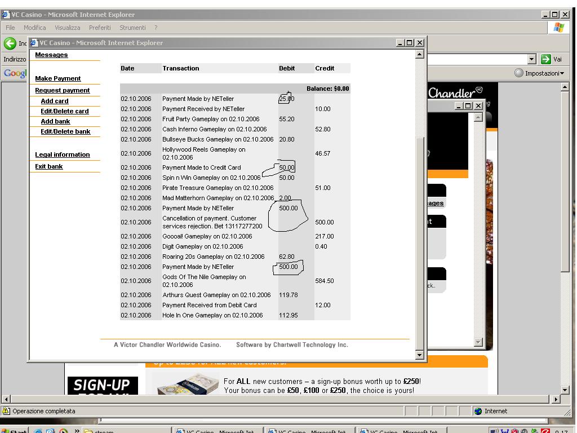Click scroll down arrow in bank window
This screenshot has height=433, width=577.
[x=419, y=355]
